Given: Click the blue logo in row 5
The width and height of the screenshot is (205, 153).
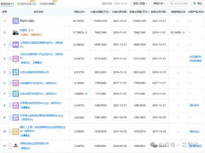Looking at the screenshot, I should (16, 72).
